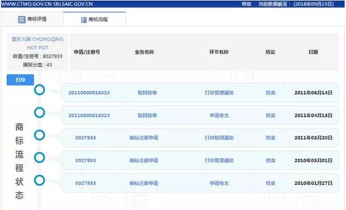Click 结束 in the 2011年06月14日 row

pyautogui.click(x=270, y=93)
